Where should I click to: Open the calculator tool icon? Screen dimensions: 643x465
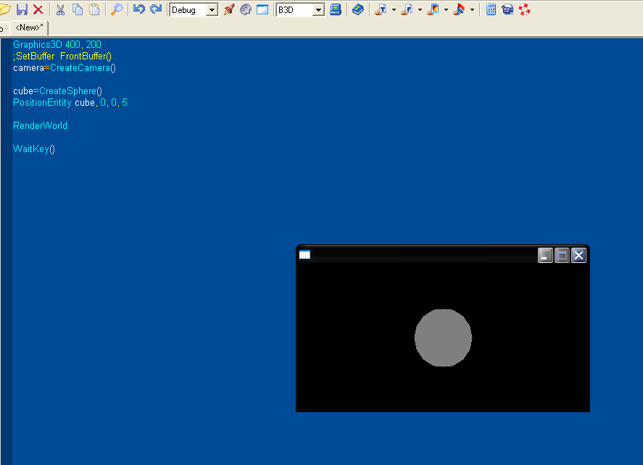pyautogui.click(x=491, y=9)
